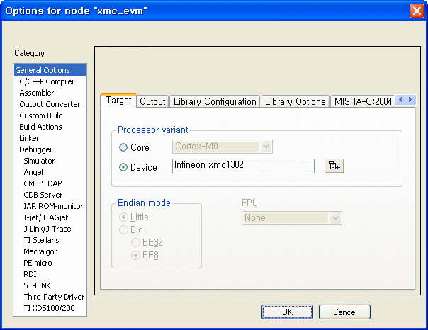Switch to the Target tab
Image resolution: width=428 pixels, height=330 pixels.
tap(118, 101)
